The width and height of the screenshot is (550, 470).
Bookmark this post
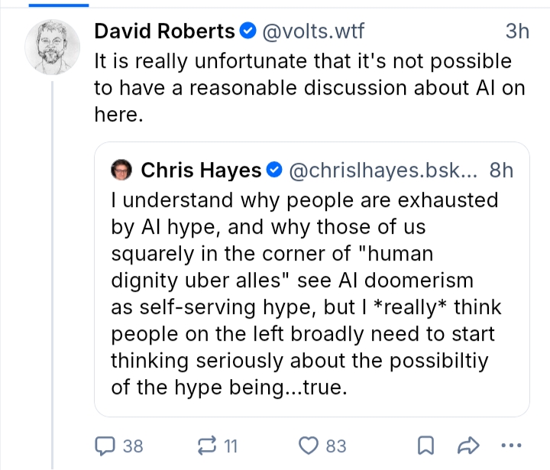pos(428,445)
